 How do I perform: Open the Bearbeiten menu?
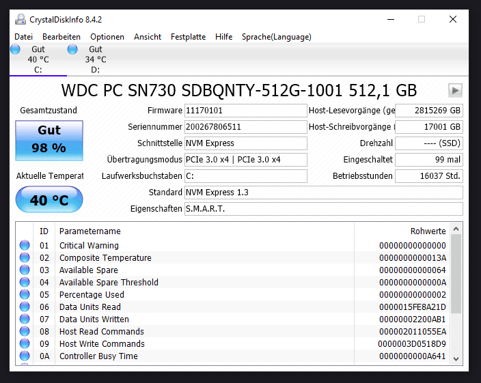pyautogui.click(x=61, y=37)
